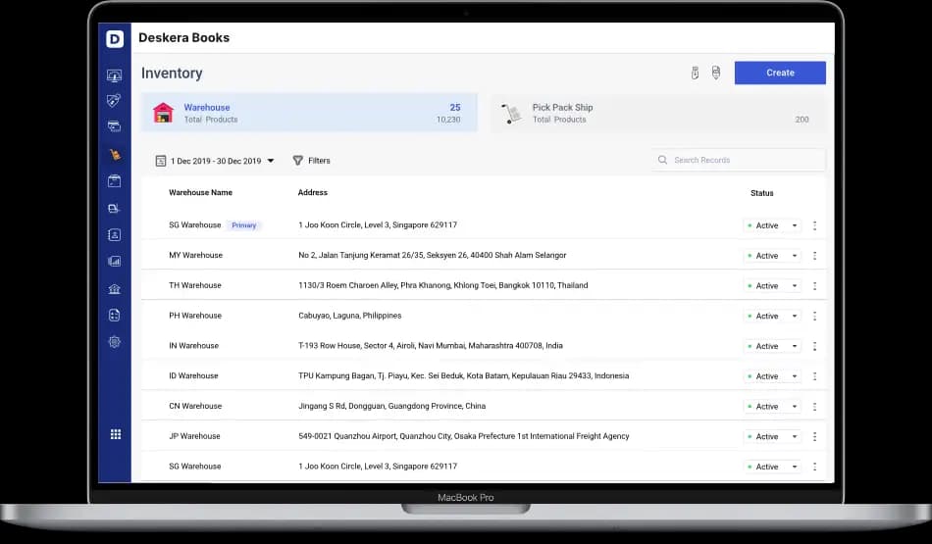Open more options for TH Warehouse
The width and height of the screenshot is (932, 544).
click(x=814, y=285)
